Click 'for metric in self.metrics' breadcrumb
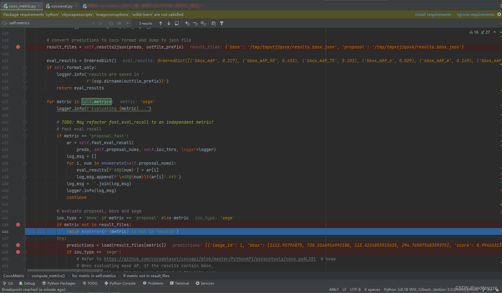Image resolution: width=502 pixels, height=293 pixels. pyautogui.click(x=94, y=276)
